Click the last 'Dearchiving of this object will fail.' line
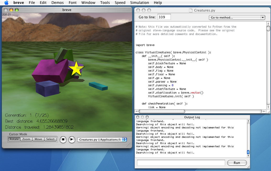Viewport: 271px width, 171px height. [165, 152]
